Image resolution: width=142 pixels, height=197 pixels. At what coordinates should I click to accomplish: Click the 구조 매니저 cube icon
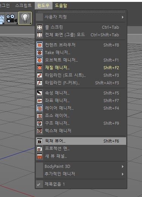tap(40, 123)
